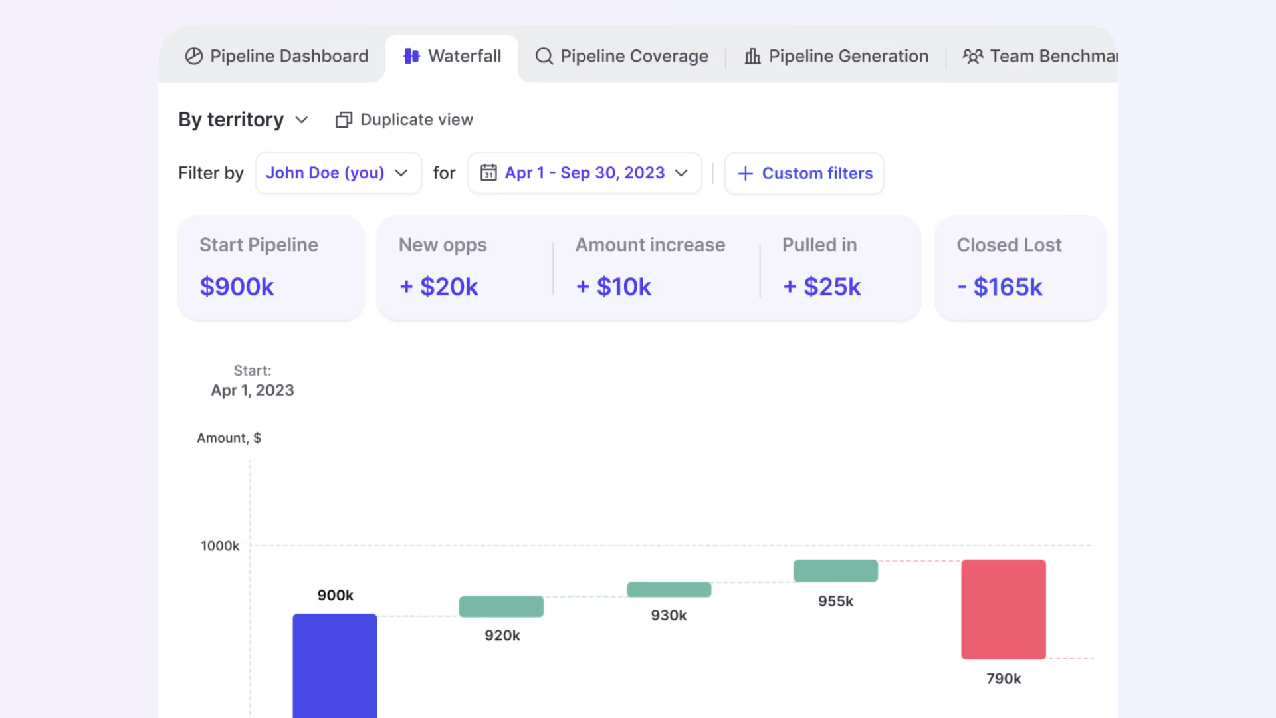Click the Waterfall tab's chart icon

411,57
